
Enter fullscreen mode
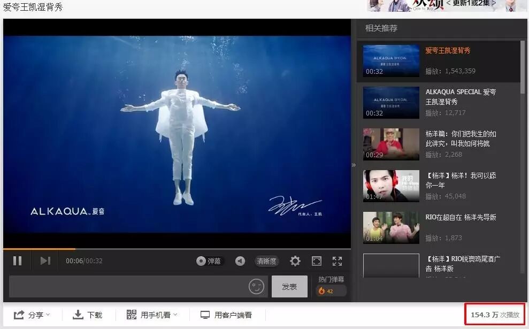(337, 261)
